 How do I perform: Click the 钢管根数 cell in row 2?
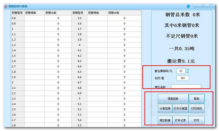tap(34, 82)
